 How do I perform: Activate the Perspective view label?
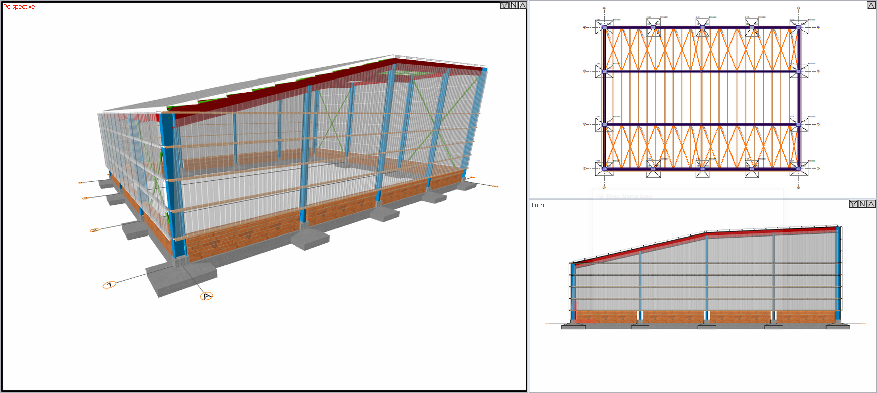[x=19, y=7]
